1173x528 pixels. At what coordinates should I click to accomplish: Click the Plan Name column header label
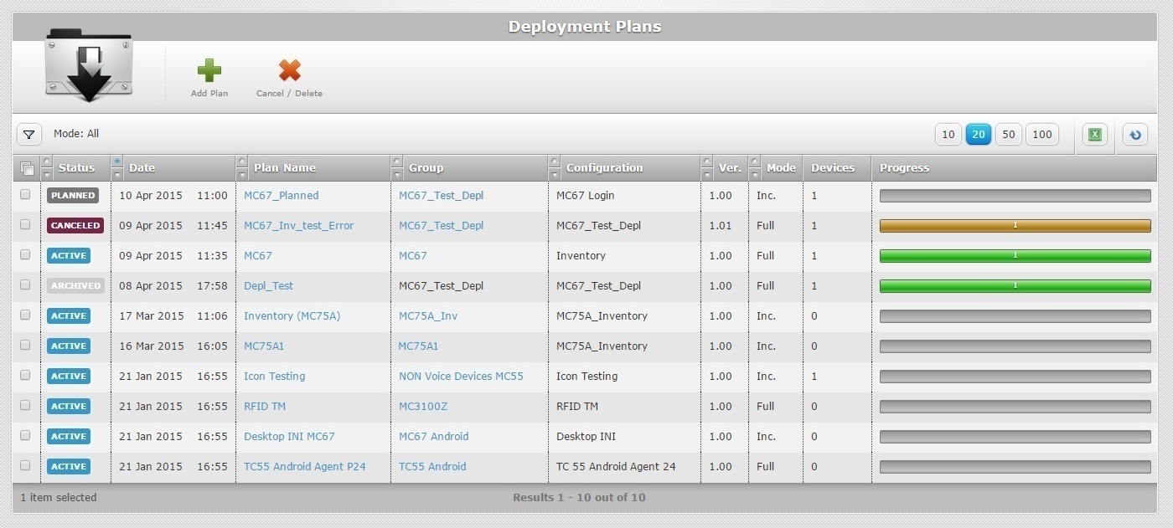pos(285,167)
